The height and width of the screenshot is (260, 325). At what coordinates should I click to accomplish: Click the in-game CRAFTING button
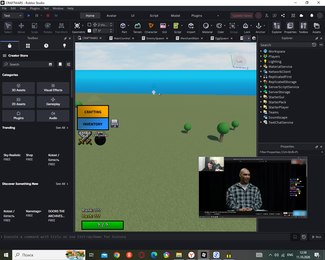click(93, 112)
